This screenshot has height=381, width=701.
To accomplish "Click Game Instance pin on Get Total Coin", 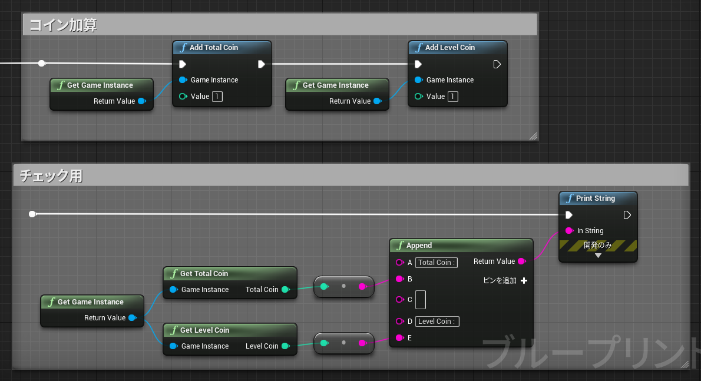I will click(x=173, y=290).
